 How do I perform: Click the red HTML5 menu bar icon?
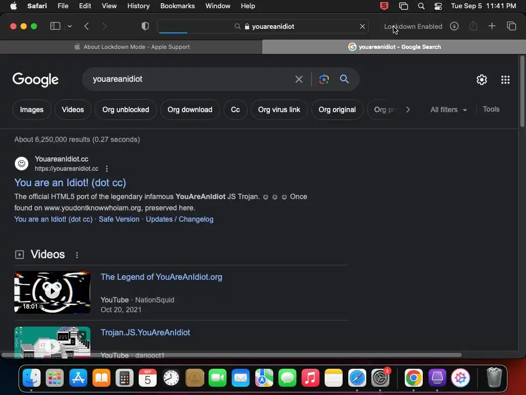[384, 6]
